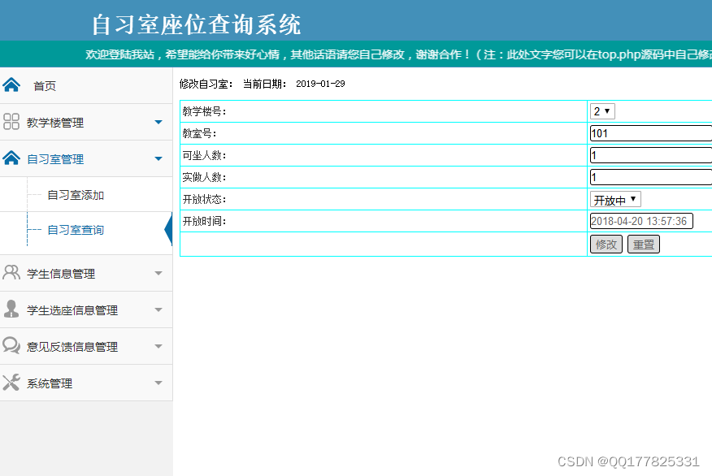Click the wrench icon for 系统管理
Viewport: 712px width, 476px height.
(x=11, y=383)
